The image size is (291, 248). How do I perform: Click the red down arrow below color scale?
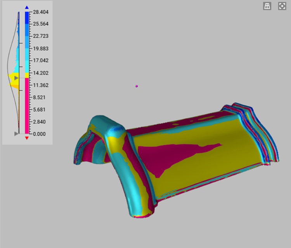pyautogui.click(x=27, y=138)
